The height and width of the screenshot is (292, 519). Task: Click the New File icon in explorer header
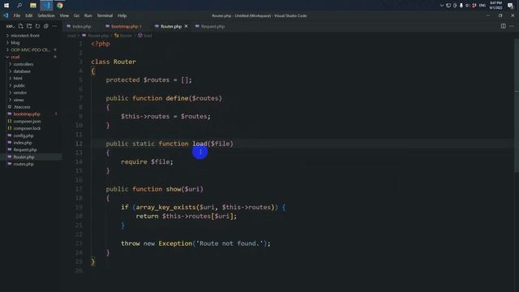tap(20, 26)
